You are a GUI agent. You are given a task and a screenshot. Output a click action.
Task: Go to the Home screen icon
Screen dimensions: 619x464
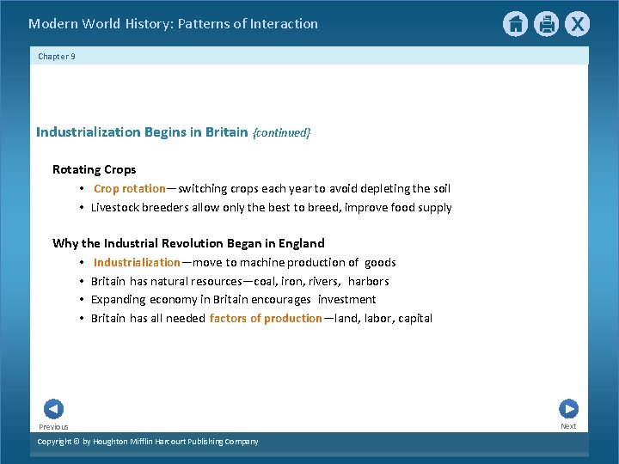click(x=515, y=24)
